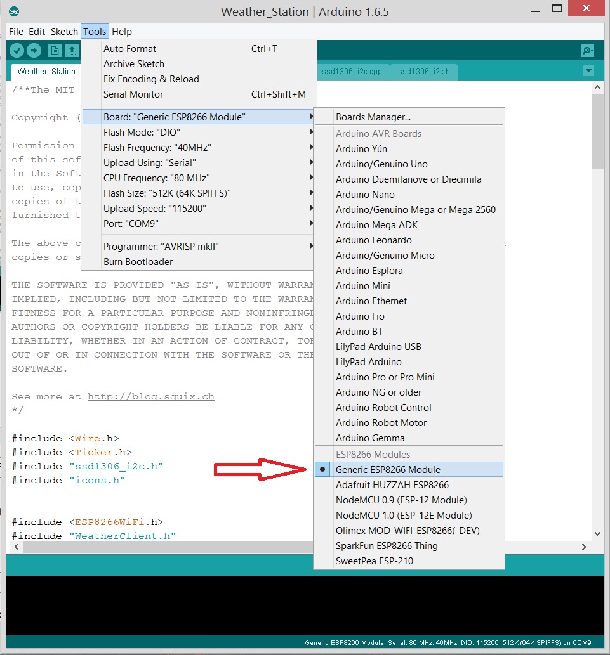This screenshot has height=655, width=610.
Task: Click the Verify checkmark icon
Action: (17, 51)
